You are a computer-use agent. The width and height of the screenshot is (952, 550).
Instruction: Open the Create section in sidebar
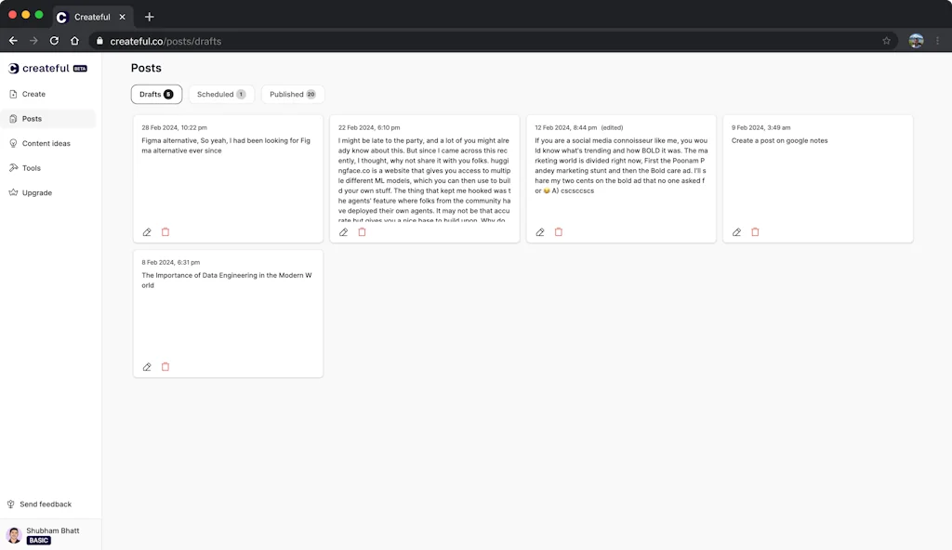tap(33, 94)
